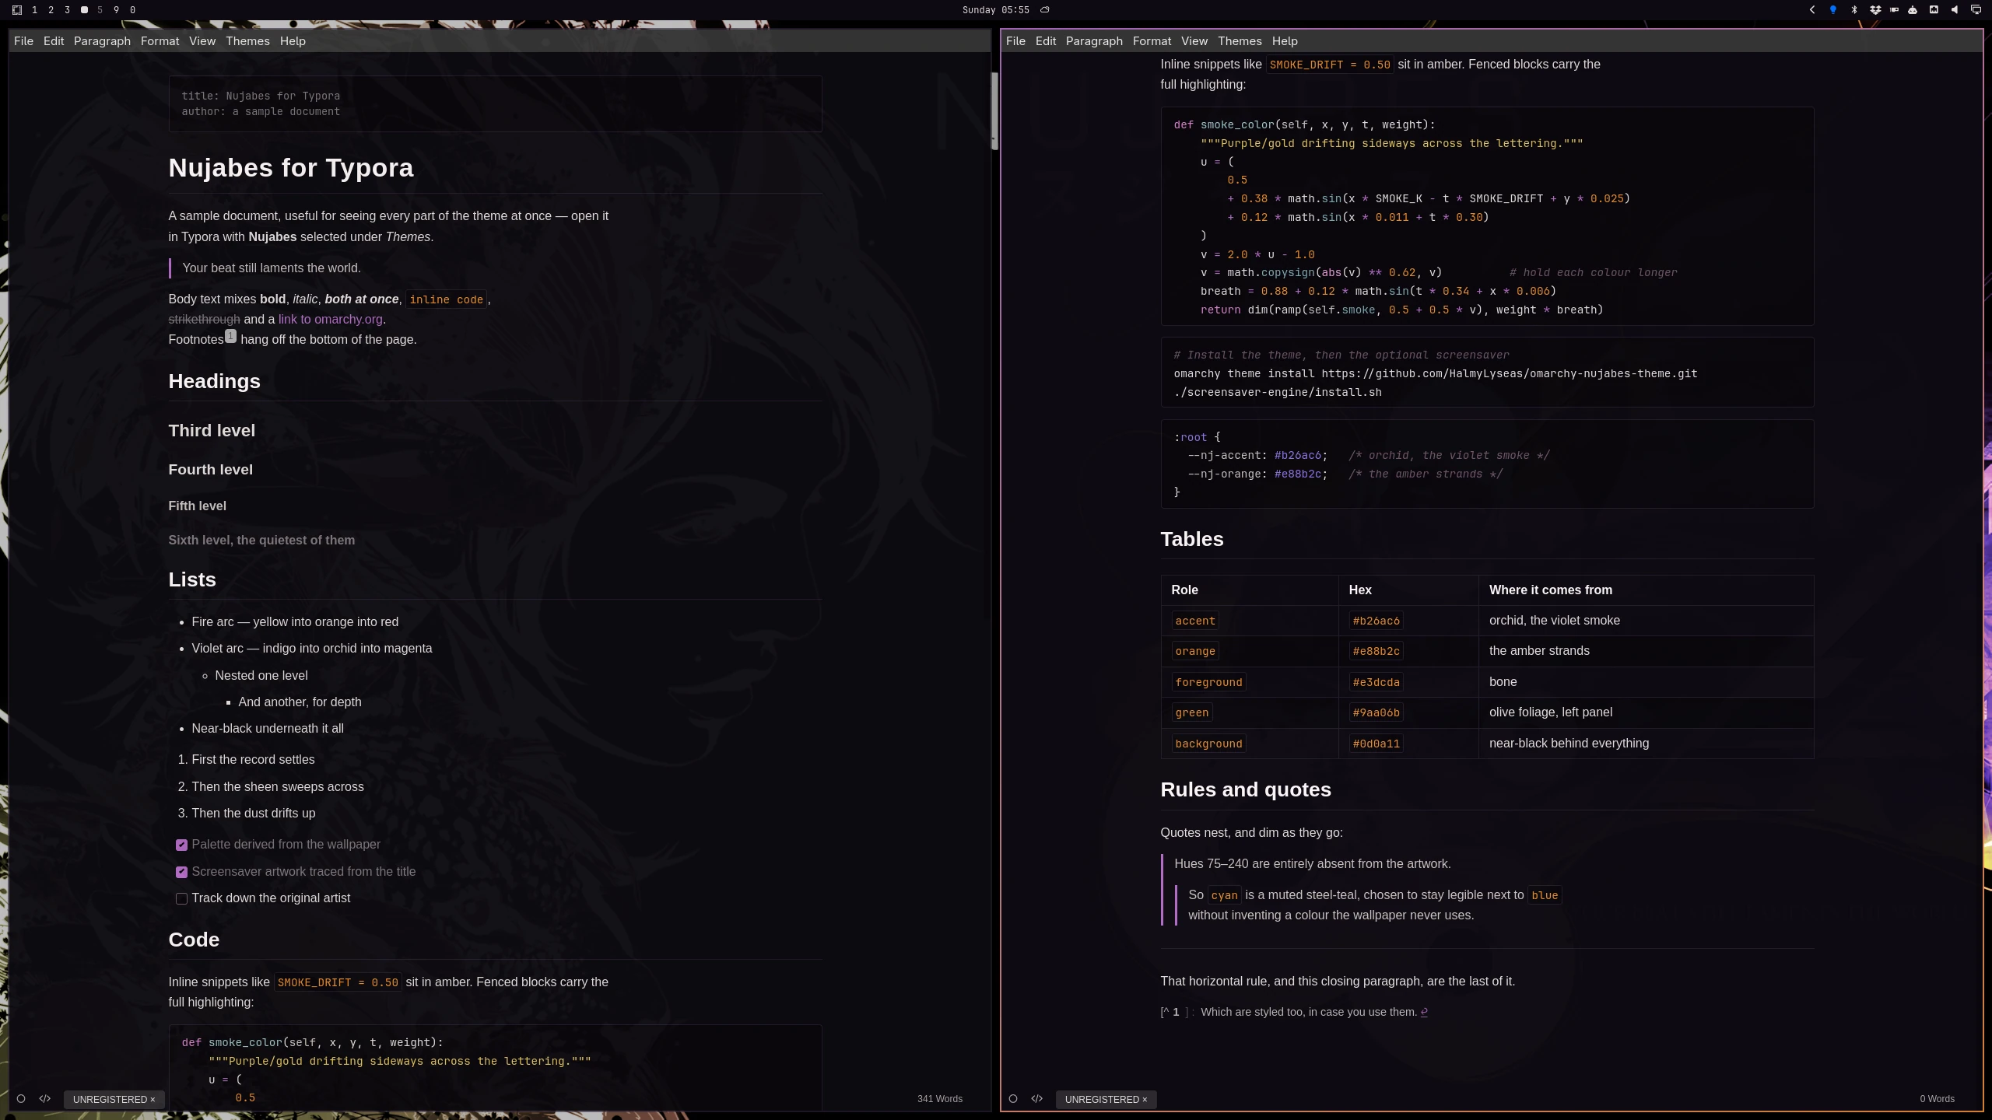Click the graphics-card-shaped tray icon
This screenshot has height=1120, width=1992.
(1894, 10)
